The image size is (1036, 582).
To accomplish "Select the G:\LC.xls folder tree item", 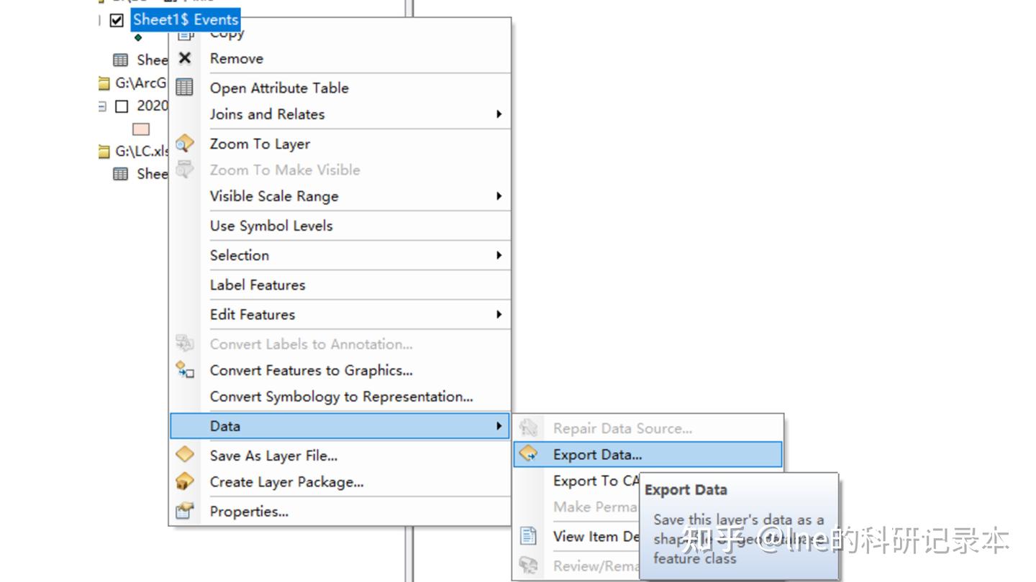I will point(142,152).
